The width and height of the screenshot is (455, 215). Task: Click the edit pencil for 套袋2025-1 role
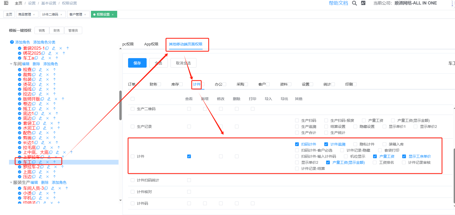pos(54,48)
